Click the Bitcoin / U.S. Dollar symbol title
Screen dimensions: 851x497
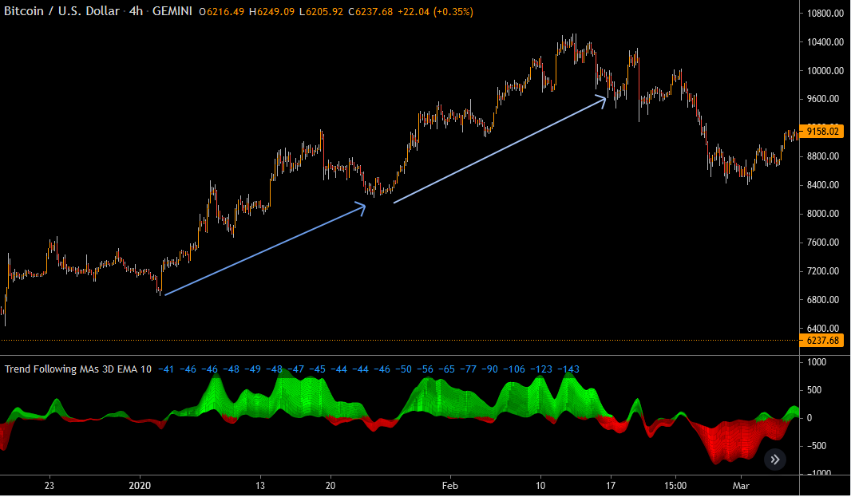[x=61, y=11]
